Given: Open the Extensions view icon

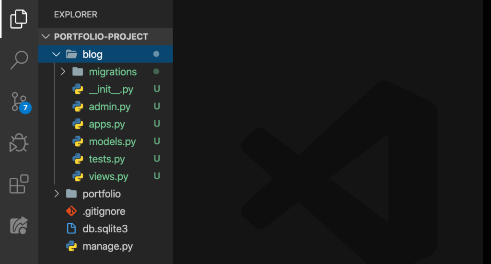Looking at the screenshot, I should (19, 184).
